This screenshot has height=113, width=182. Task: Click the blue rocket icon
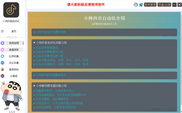[141, 5]
